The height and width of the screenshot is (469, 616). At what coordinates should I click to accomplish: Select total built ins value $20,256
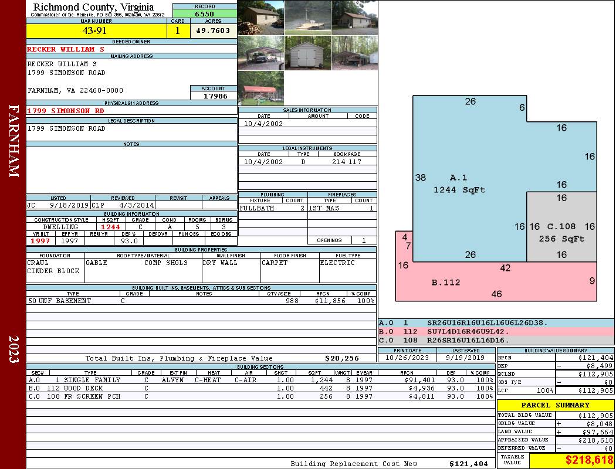coord(342,358)
